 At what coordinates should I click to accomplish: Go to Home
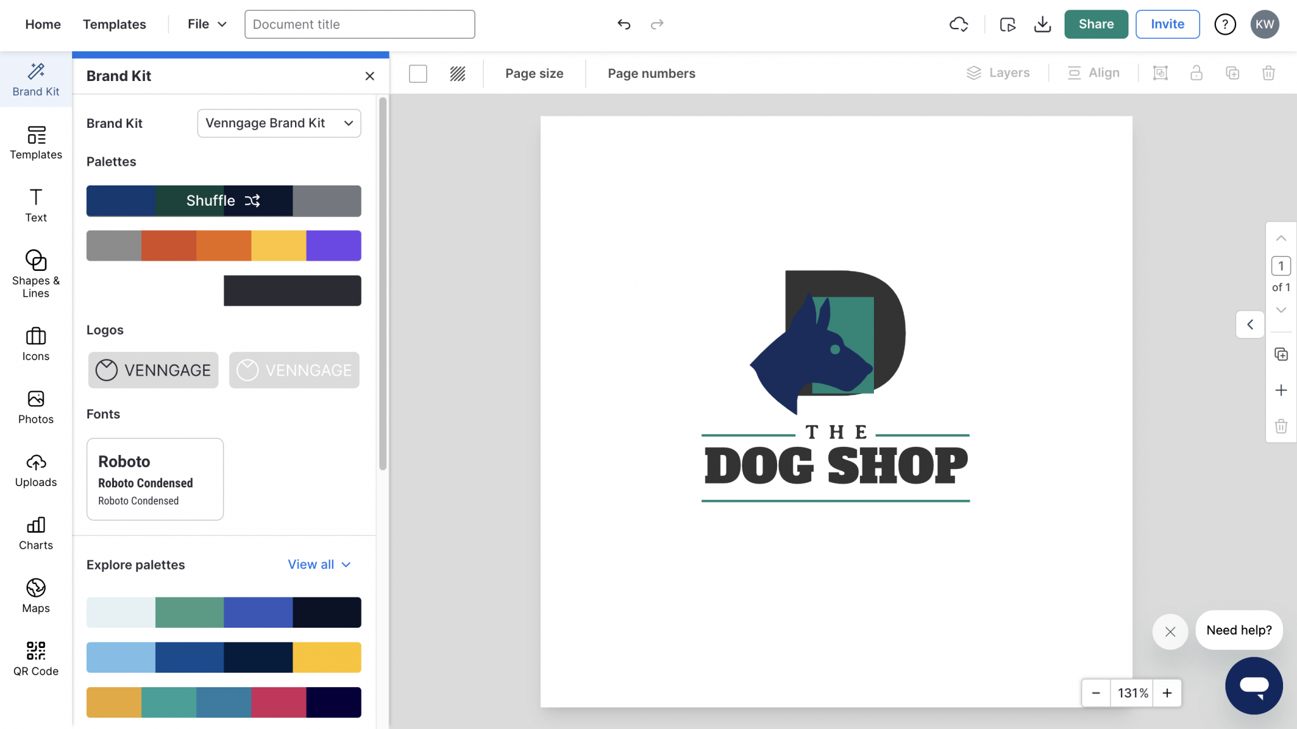43,24
